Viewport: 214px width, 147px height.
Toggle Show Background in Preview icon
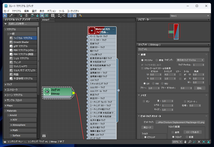click(47, 15)
